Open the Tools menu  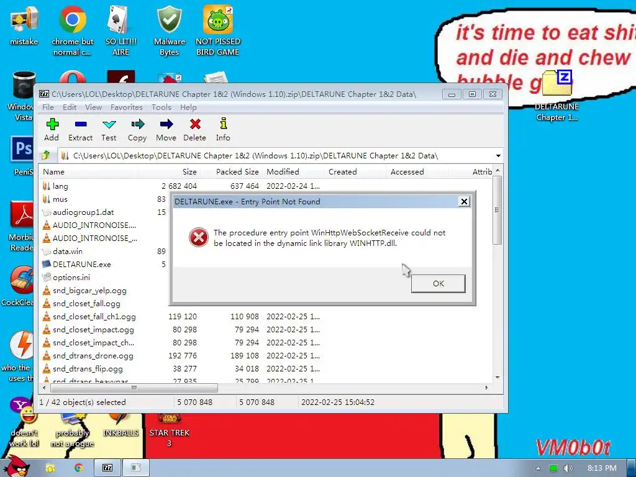click(161, 107)
